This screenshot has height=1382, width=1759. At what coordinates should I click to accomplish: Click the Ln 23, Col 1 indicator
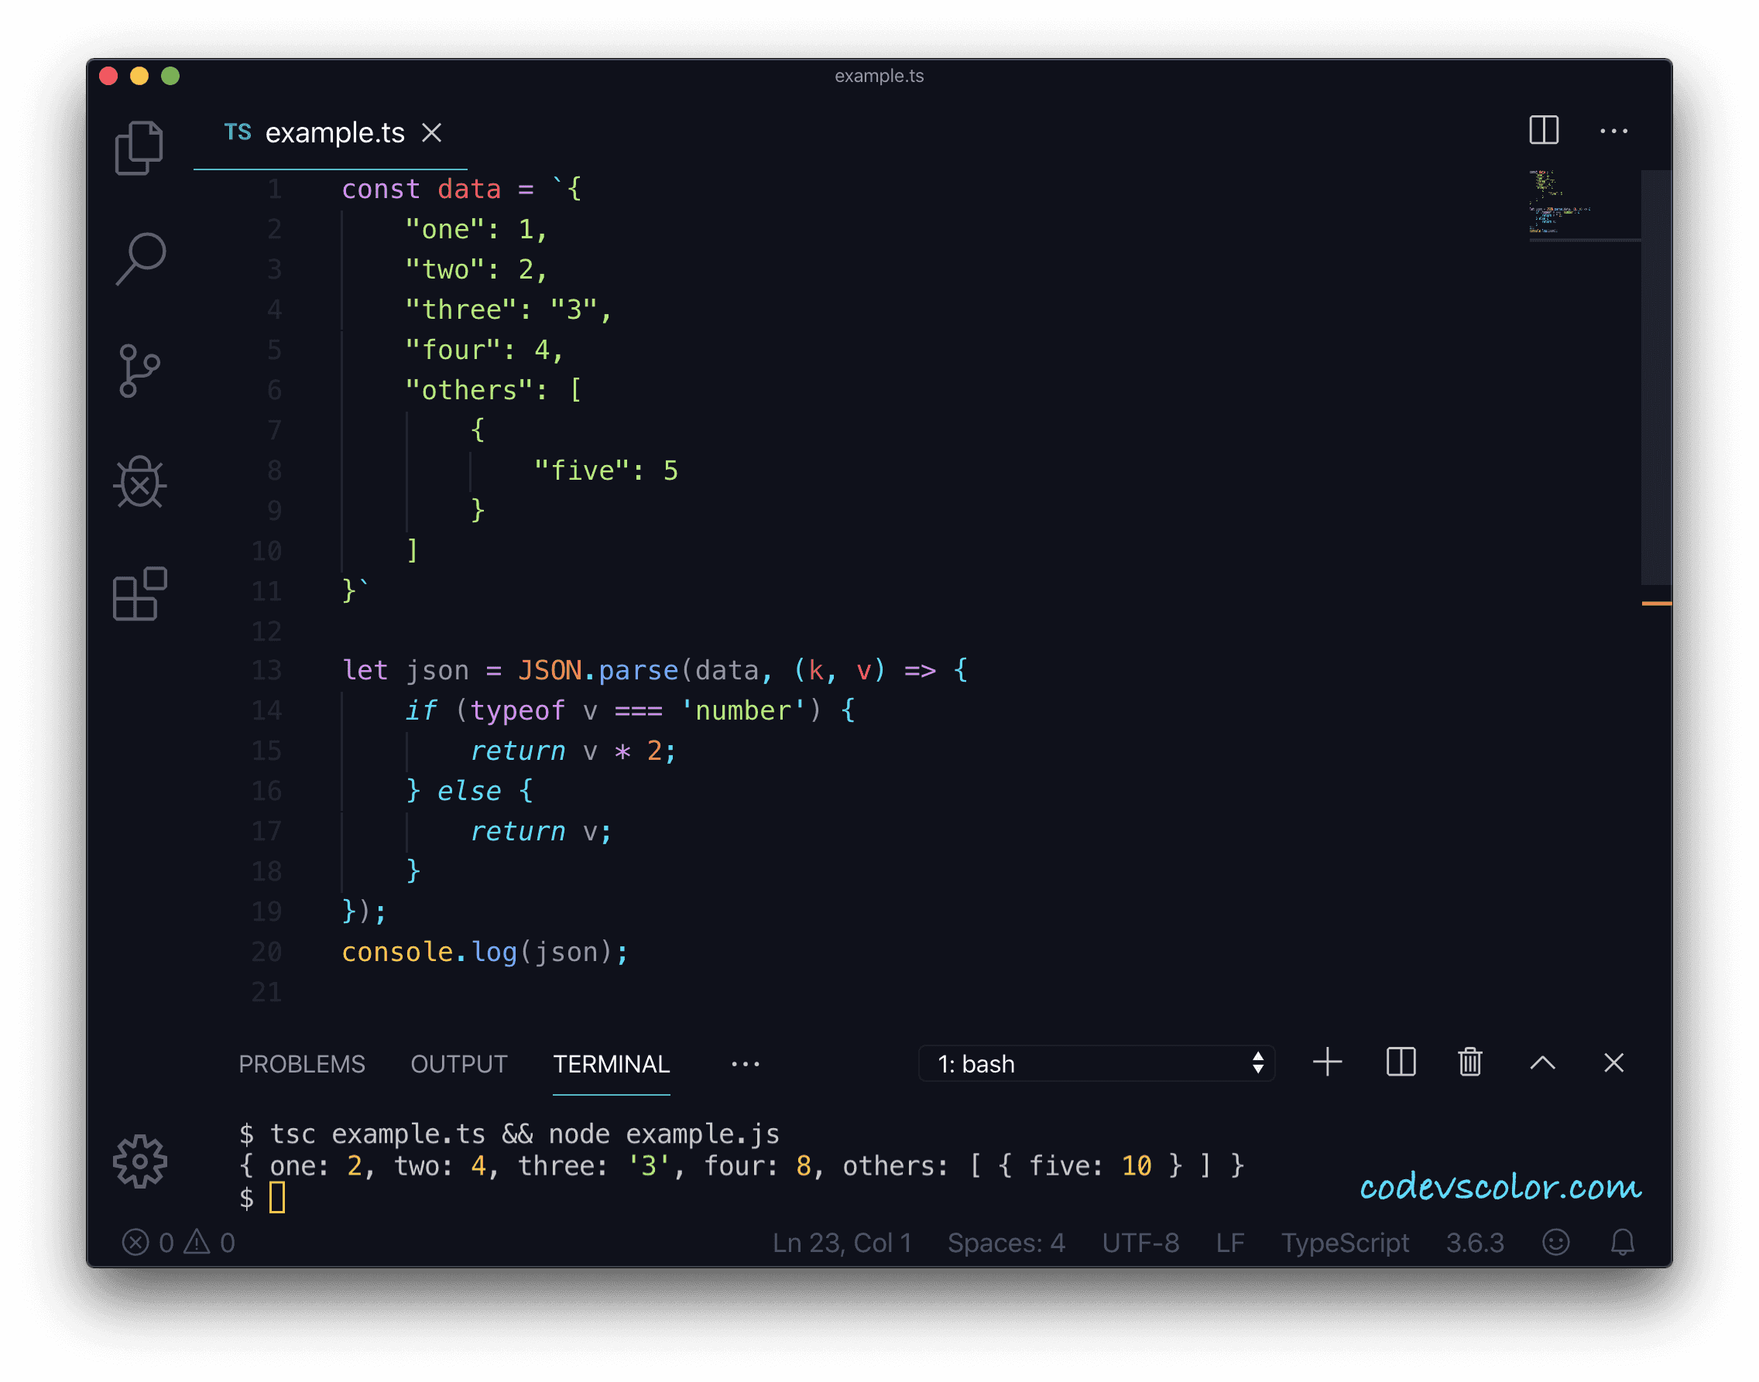tap(842, 1243)
